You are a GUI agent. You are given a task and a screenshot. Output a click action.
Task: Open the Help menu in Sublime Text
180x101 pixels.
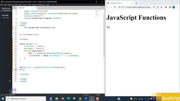(48, 5)
